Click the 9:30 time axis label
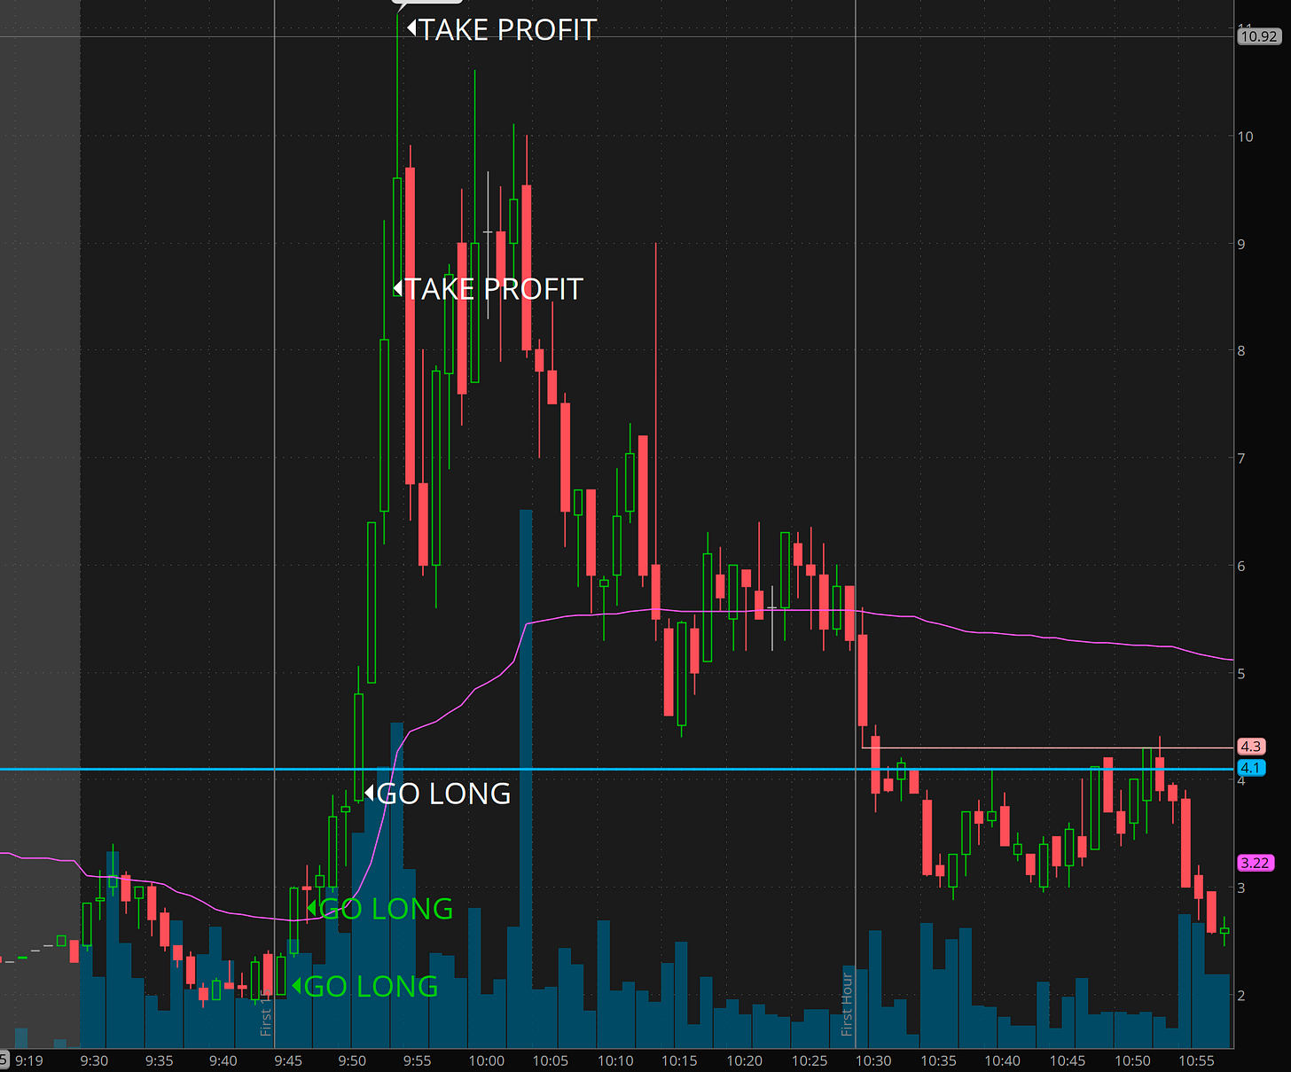The height and width of the screenshot is (1072, 1291). pyautogui.click(x=94, y=1060)
